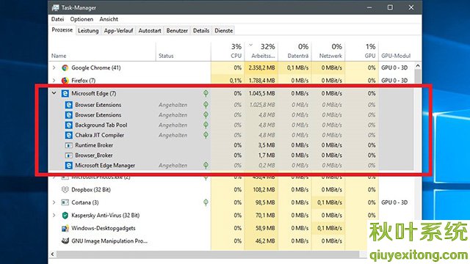Select Chakra JIT Compiler process
Screen dimensions: 470x264
[x=100, y=135]
